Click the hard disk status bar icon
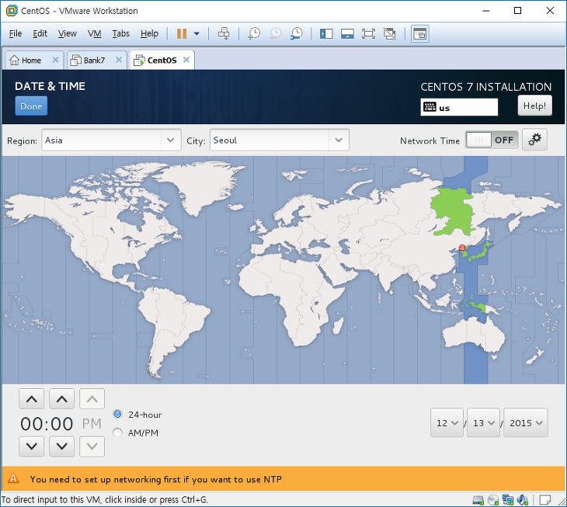Image resolution: width=567 pixels, height=507 pixels. 478,500
